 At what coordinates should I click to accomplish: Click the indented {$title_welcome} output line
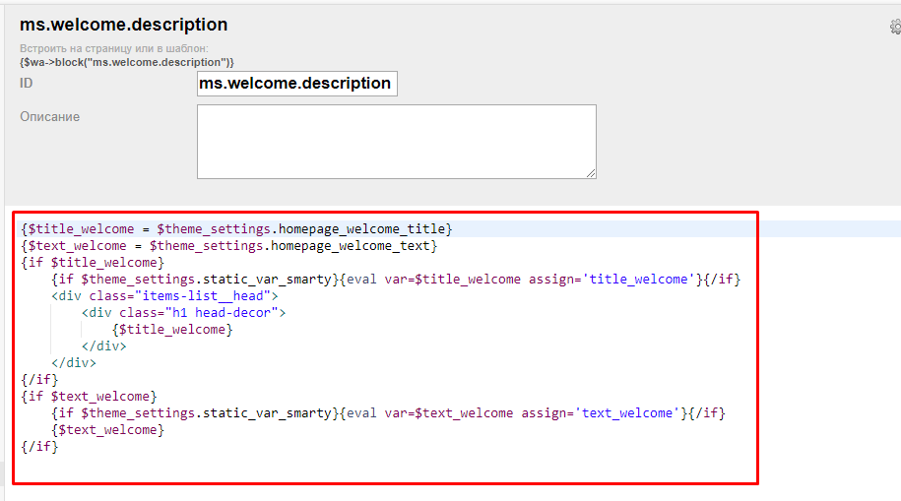coord(172,330)
